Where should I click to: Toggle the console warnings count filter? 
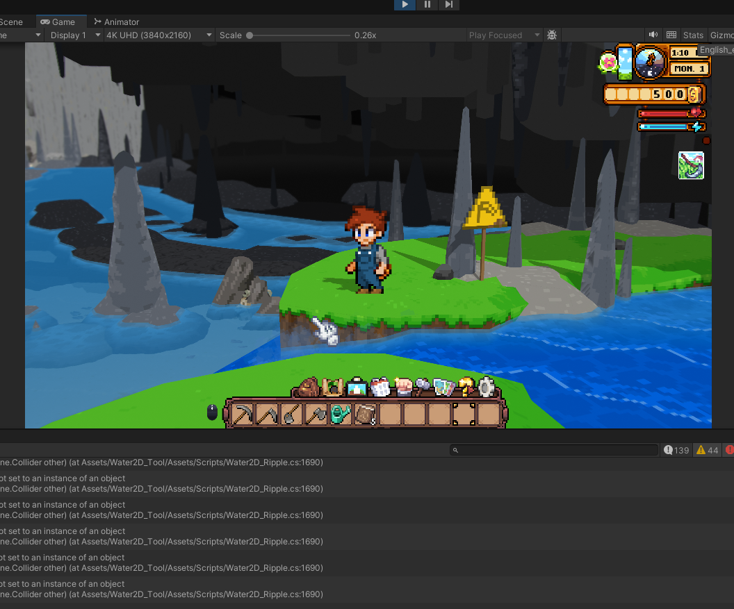(708, 450)
